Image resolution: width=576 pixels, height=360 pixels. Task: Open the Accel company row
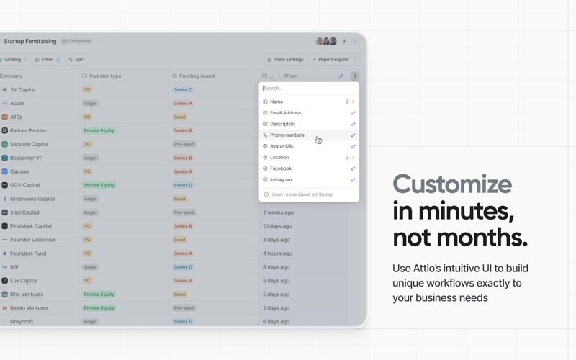(x=17, y=103)
